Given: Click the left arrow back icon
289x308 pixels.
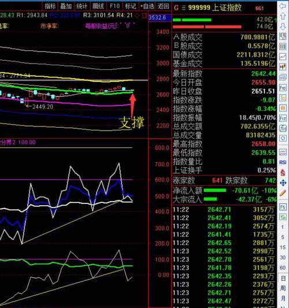Looking at the screenshot, I should 283,6.
